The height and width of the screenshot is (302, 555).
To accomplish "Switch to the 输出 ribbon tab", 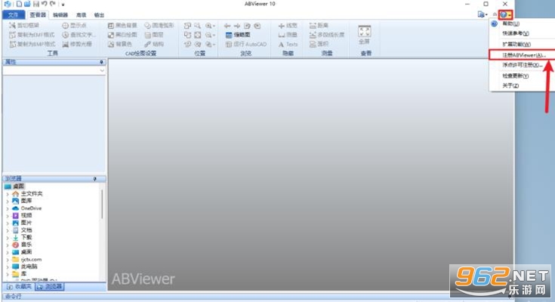I will click(99, 15).
